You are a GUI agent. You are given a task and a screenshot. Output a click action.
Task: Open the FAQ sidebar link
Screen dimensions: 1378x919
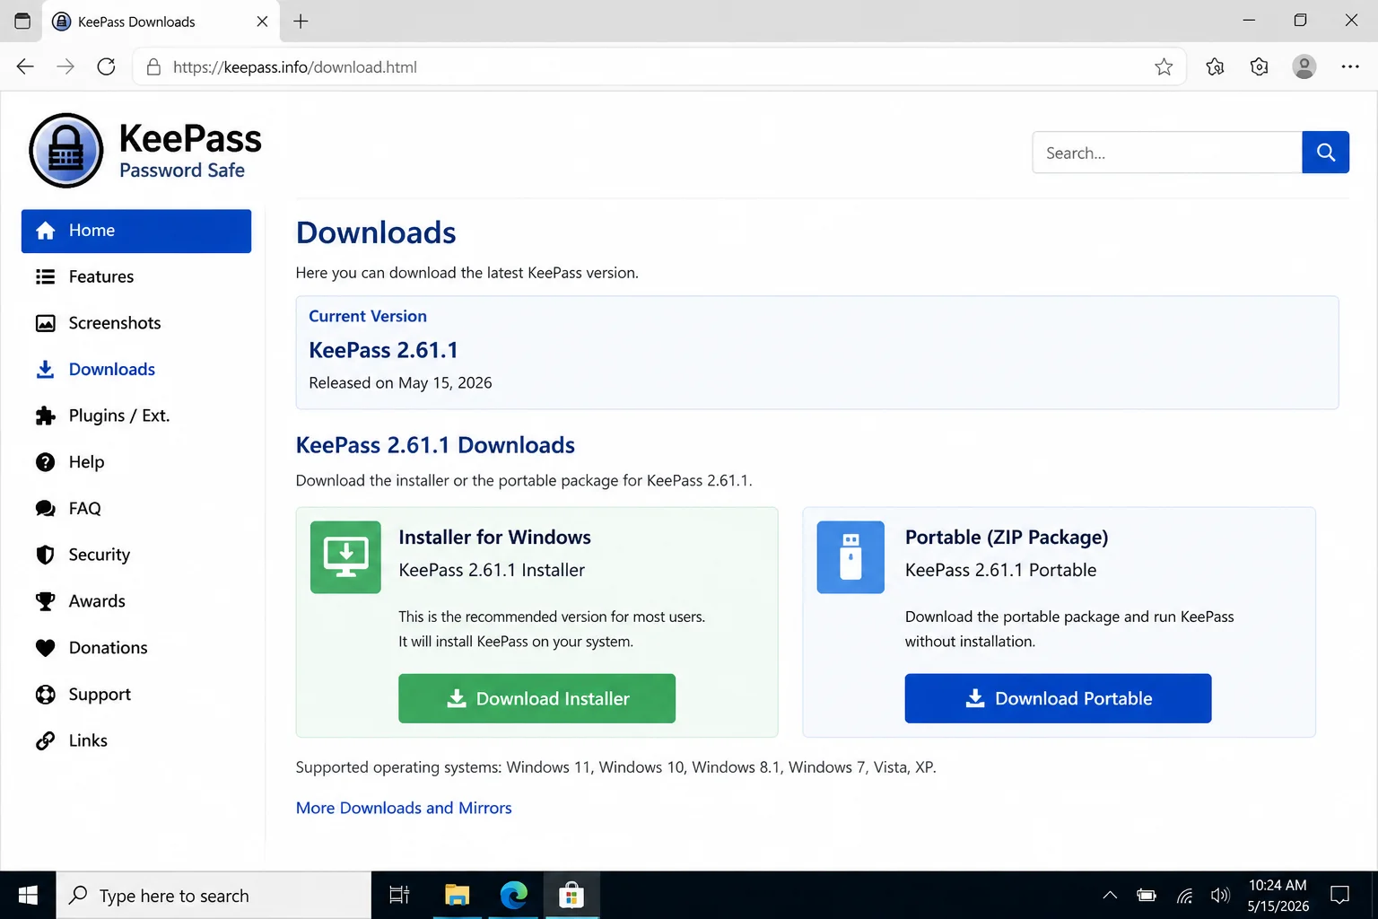point(136,509)
